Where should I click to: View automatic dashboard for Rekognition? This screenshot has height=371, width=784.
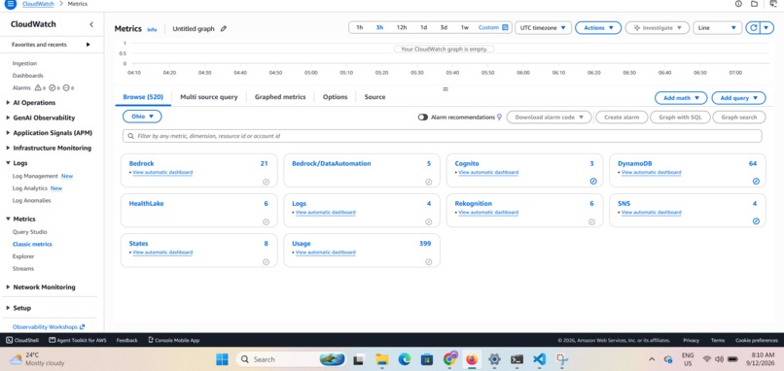tap(488, 213)
